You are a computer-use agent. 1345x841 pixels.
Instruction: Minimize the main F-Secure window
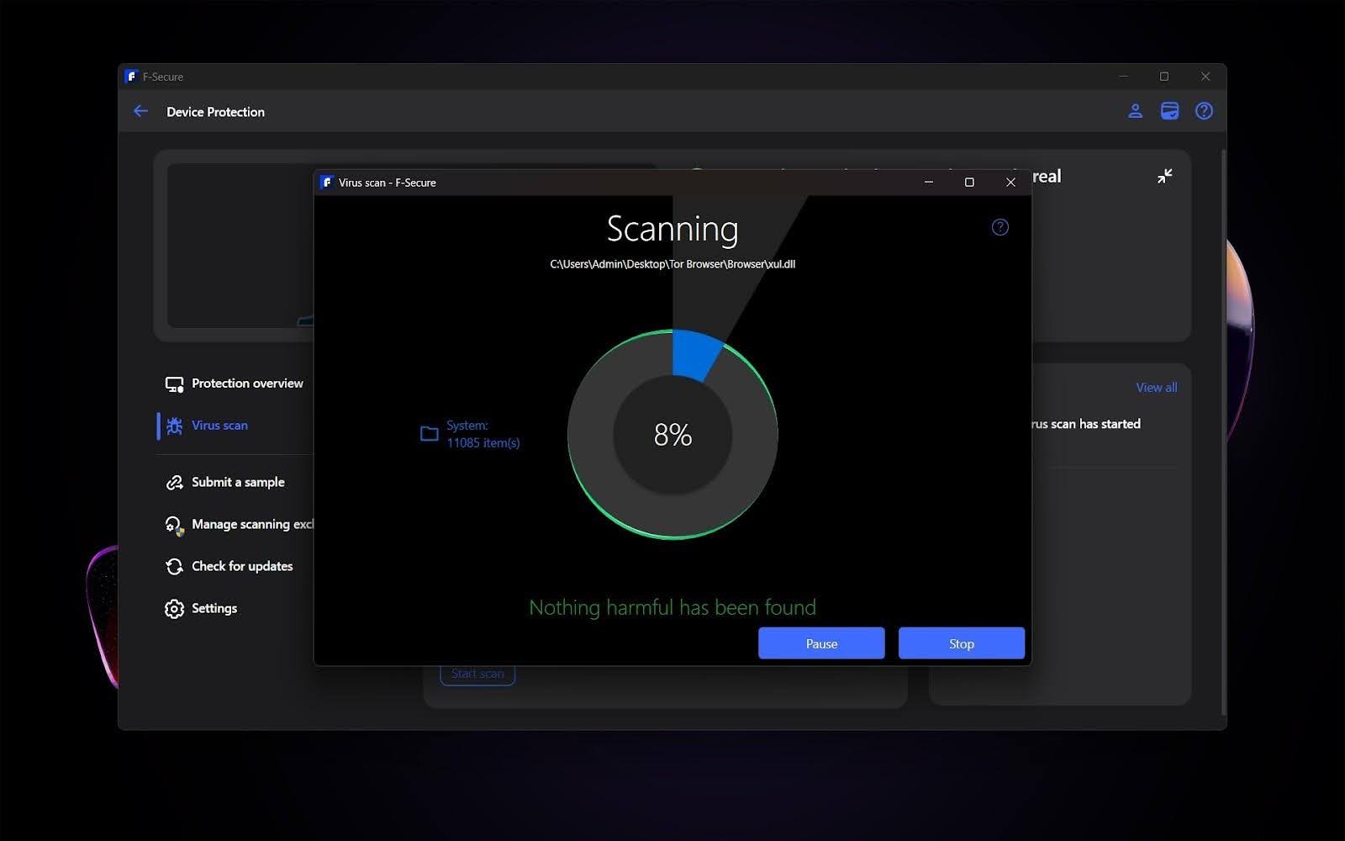pos(1123,77)
